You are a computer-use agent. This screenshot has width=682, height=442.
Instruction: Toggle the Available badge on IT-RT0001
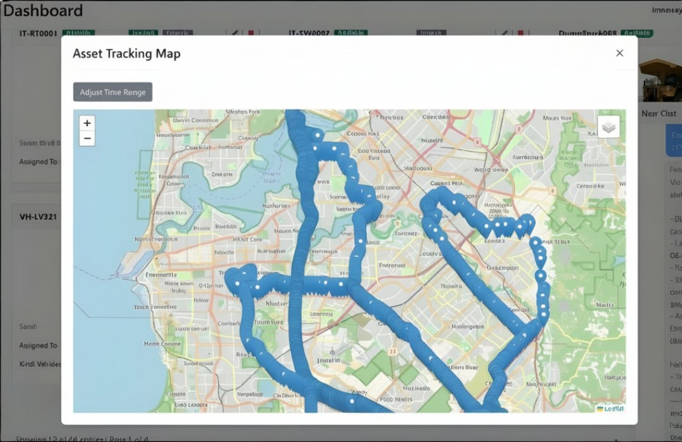click(x=80, y=32)
